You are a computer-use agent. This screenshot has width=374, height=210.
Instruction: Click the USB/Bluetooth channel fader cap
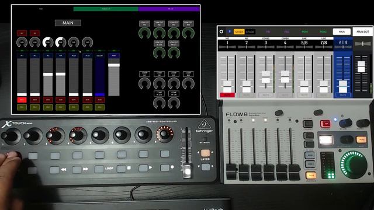pos(343,87)
